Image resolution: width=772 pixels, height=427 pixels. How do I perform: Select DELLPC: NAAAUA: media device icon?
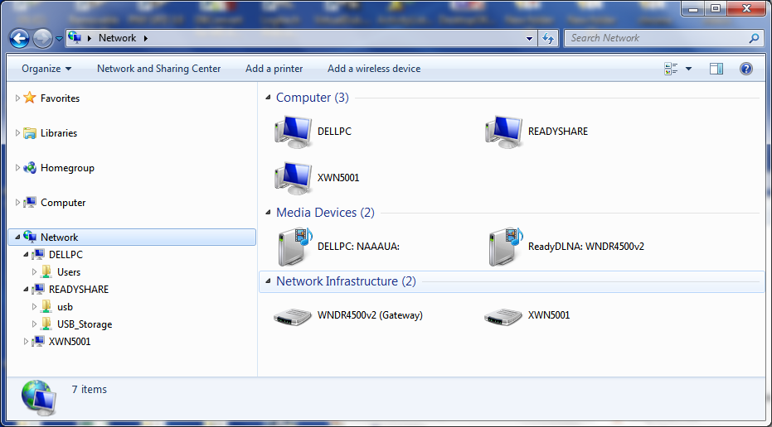point(294,246)
